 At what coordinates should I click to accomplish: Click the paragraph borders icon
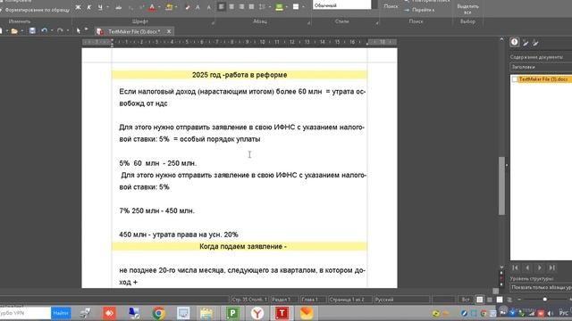[x=296, y=6]
